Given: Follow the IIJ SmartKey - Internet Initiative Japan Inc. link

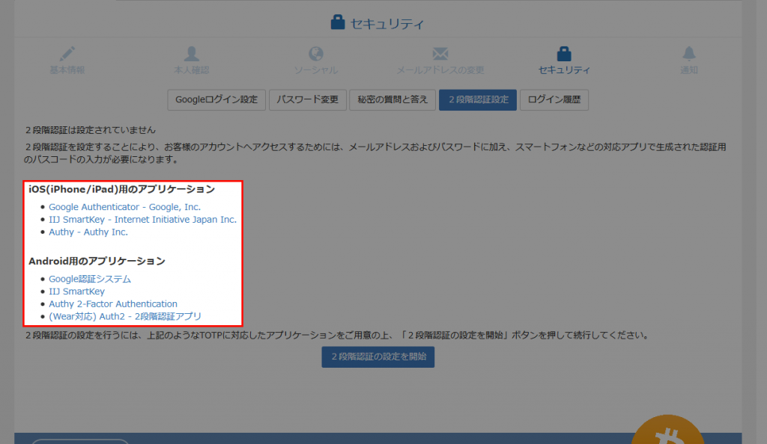Looking at the screenshot, I should (142, 220).
